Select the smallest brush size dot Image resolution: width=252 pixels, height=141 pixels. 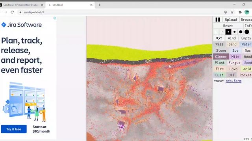click(216, 32)
